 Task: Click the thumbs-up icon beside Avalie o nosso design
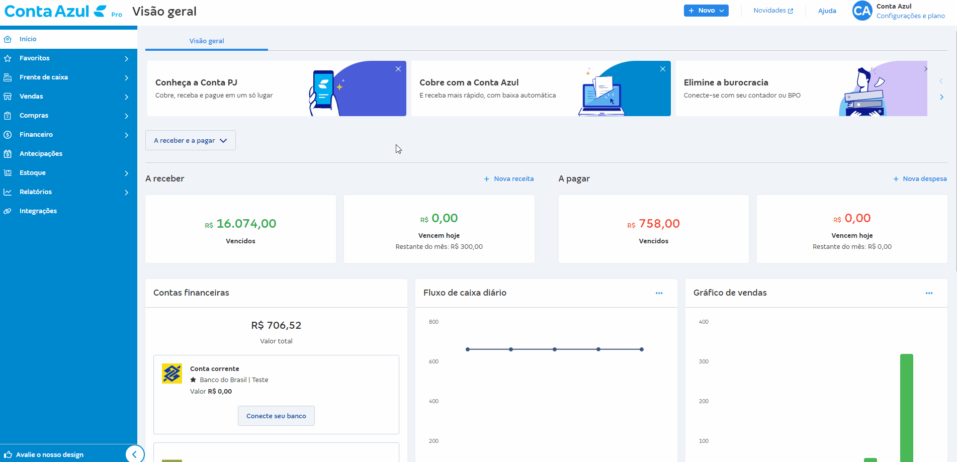click(x=8, y=454)
